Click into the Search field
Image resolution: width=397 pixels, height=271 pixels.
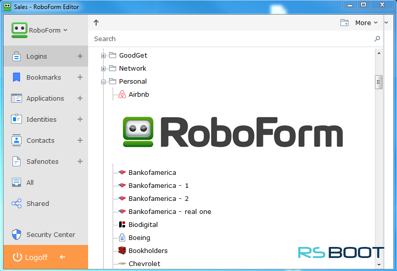233,39
